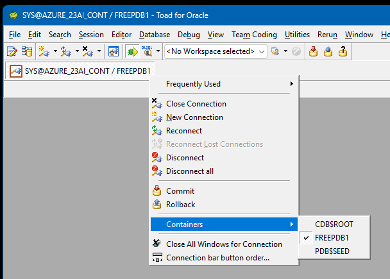390x279 pixels.
Task: Click the Toad frog icon in title bar
Action: 13,15
